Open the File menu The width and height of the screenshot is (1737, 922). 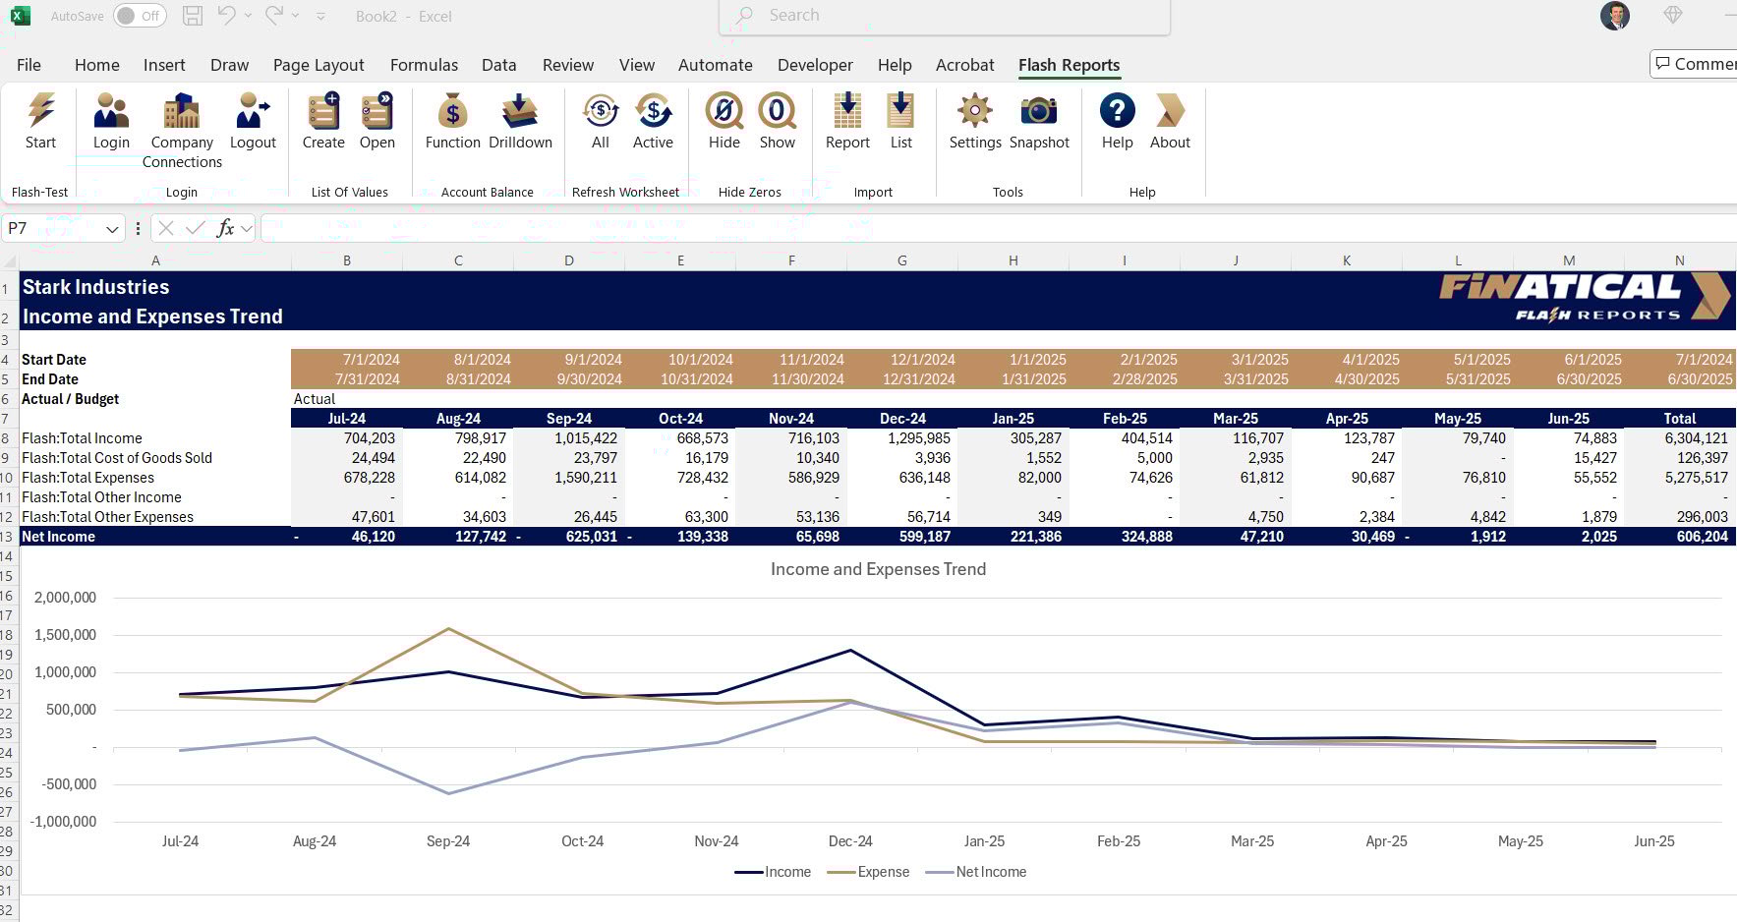tap(29, 65)
